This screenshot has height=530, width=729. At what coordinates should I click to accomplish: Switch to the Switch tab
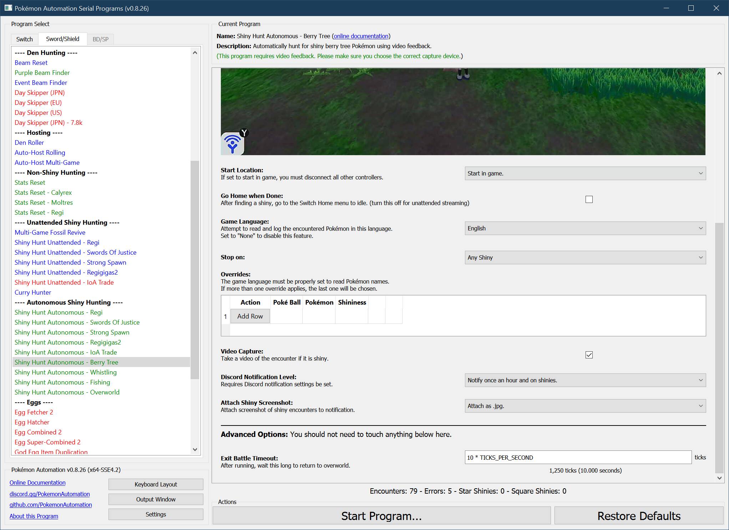coord(24,39)
